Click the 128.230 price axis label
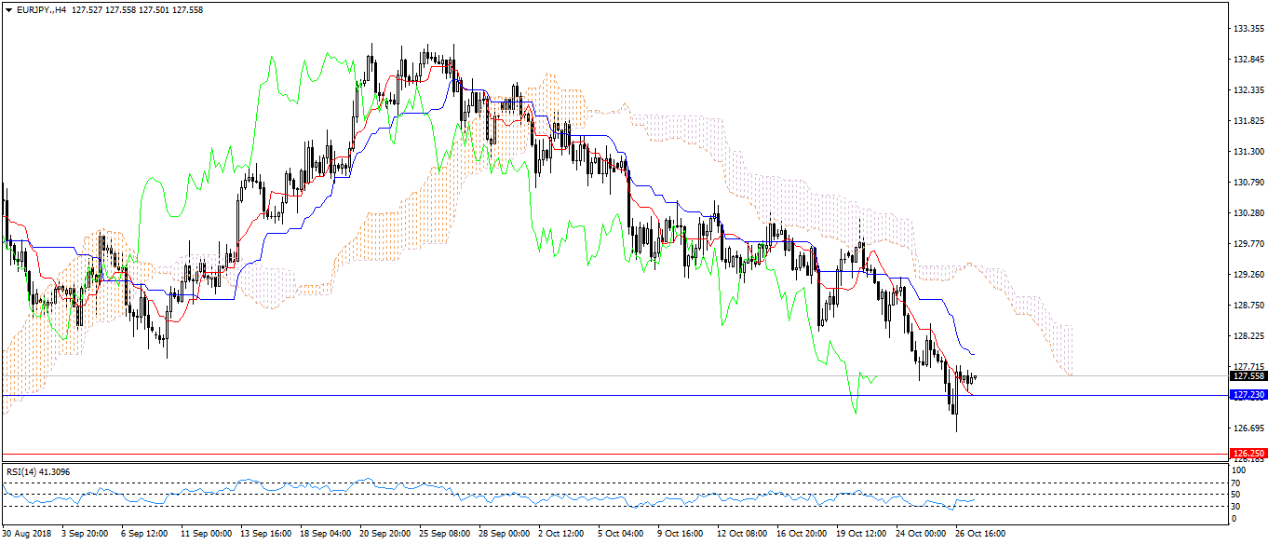Viewport: 1268px width, 544px height. pos(1247,336)
